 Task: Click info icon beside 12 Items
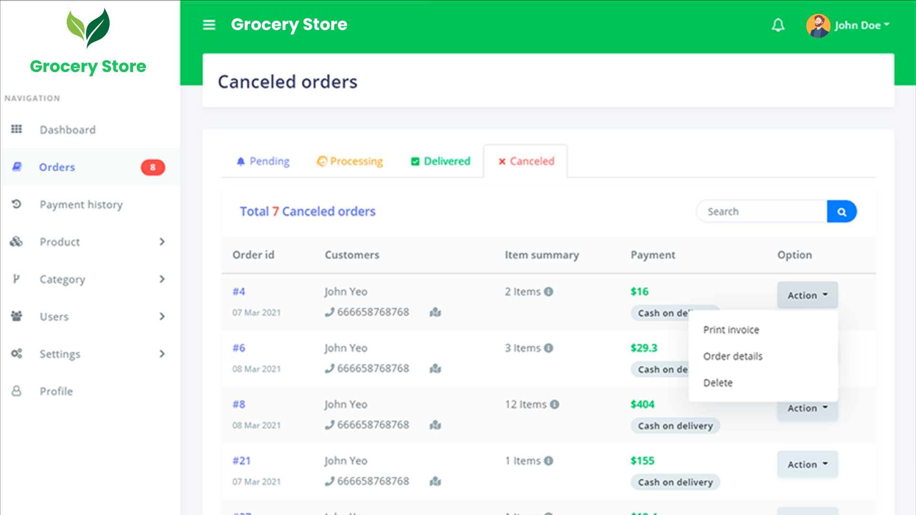point(554,404)
